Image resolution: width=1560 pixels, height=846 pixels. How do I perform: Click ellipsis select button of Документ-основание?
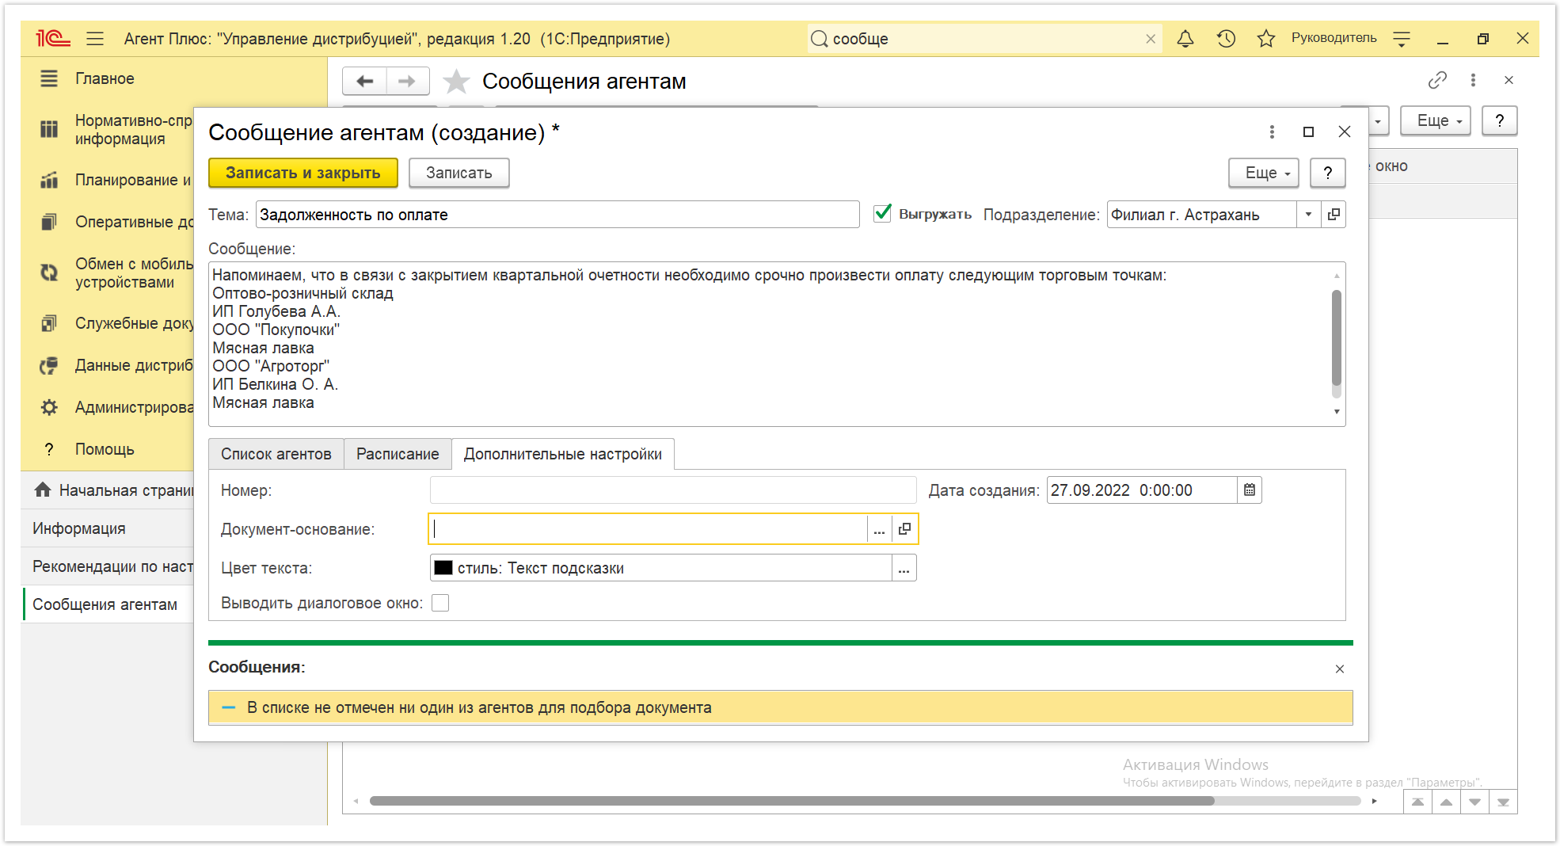pos(879,529)
